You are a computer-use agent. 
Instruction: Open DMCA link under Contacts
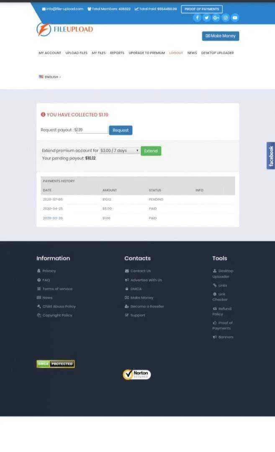[133, 289]
